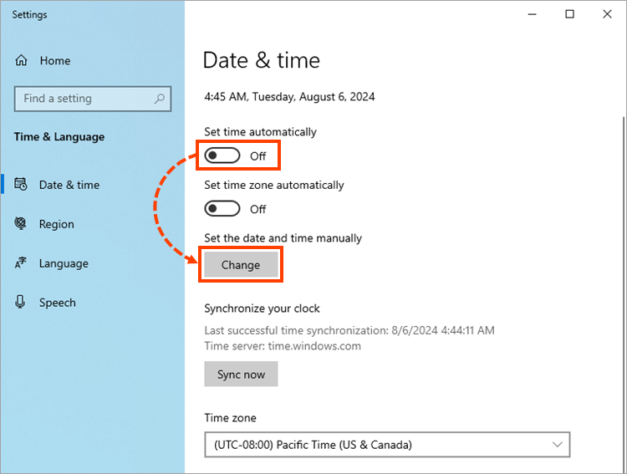Click the search magnifier icon

[159, 99]
